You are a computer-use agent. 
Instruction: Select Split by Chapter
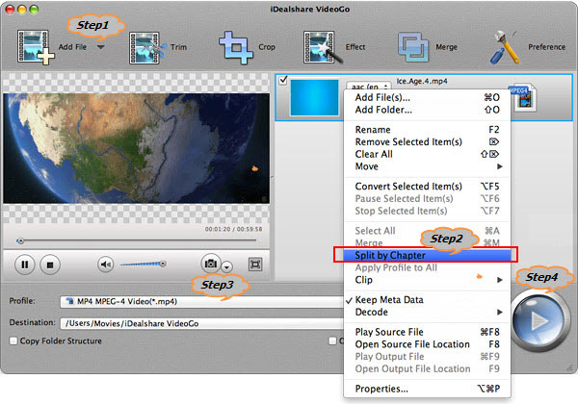coord(427,255)
